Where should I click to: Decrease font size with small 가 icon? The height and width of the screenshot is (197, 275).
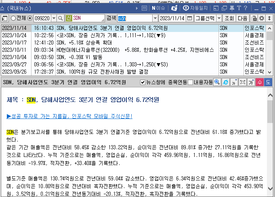(234, 82)
